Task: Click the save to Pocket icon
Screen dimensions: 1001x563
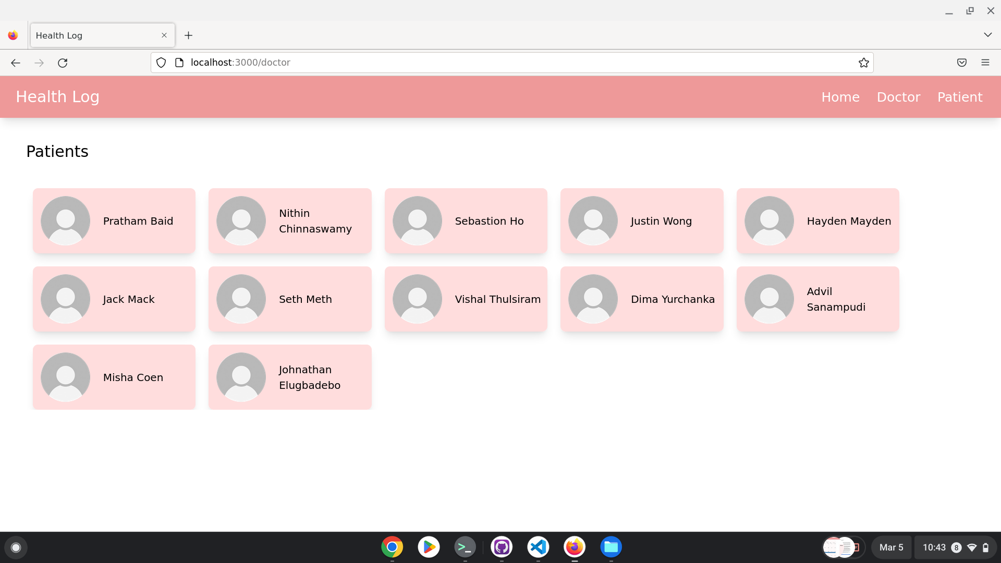Action: [x=961, y=63]
